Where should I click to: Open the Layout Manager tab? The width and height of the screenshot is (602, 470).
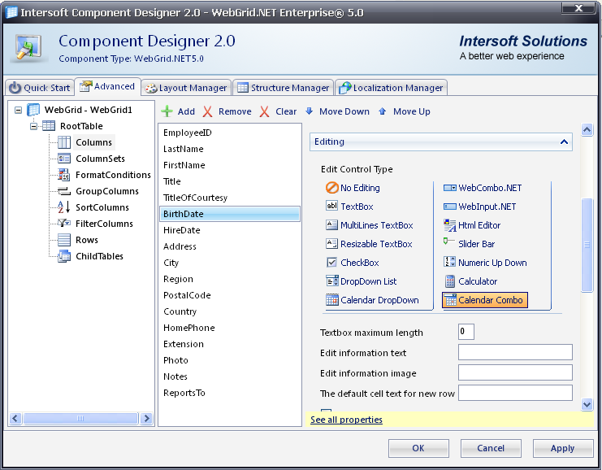[186, 88]
